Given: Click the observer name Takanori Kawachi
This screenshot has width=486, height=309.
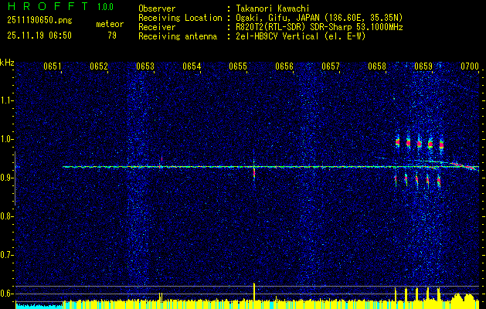Looking at the screenshot, I should click(x=272, y=9).
